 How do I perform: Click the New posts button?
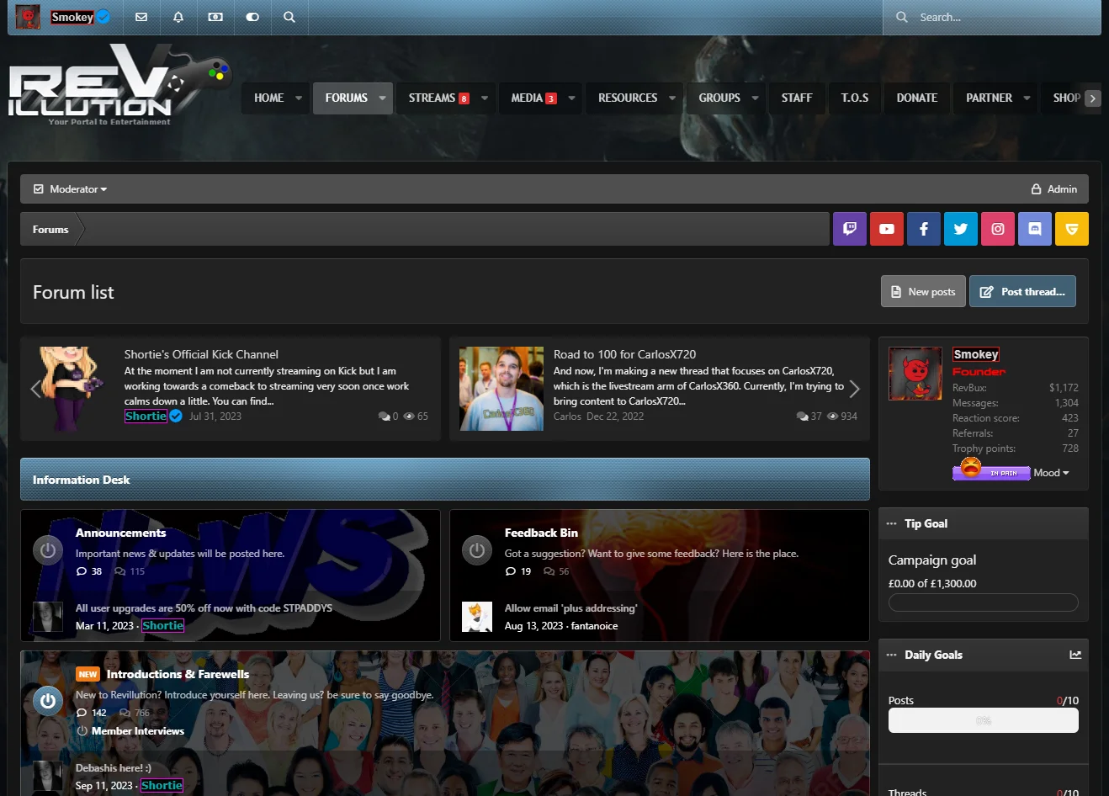coord(923,291)
